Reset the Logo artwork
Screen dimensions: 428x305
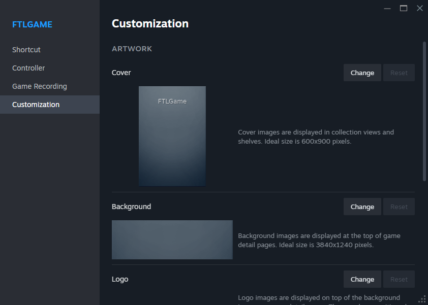pyautogui.click(x=399, y=279)
